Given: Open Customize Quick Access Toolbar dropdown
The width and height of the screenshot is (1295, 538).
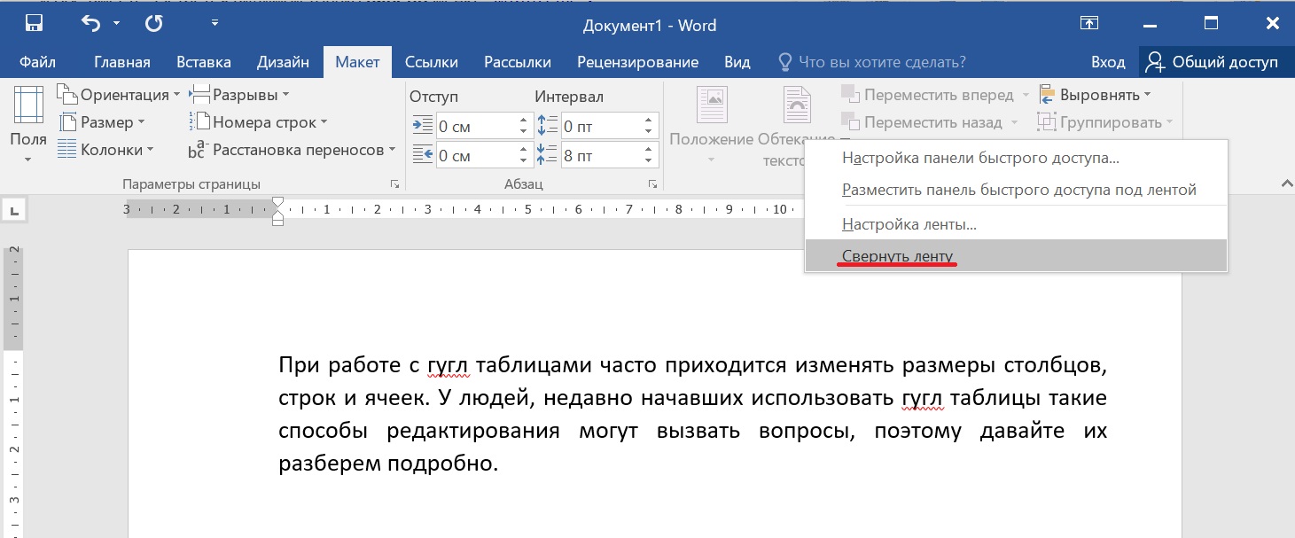Looking at the screenshot, I should point(215,24).
